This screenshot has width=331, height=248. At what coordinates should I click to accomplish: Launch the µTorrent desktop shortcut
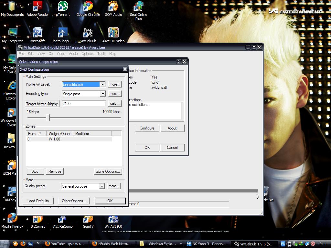click(63, 8)
